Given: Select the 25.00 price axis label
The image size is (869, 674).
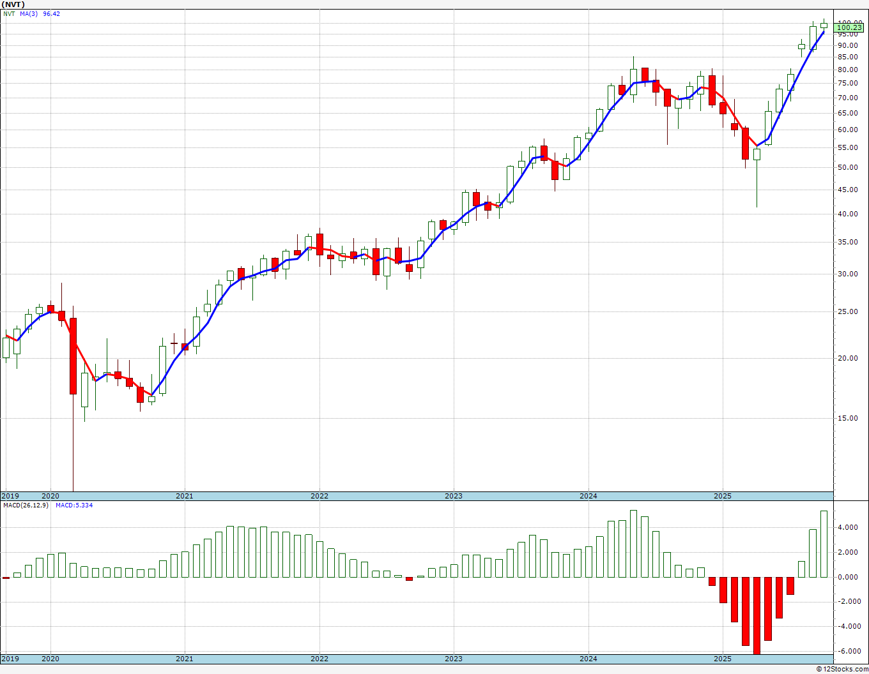Looking at the screenshot, I should (847, 311).
